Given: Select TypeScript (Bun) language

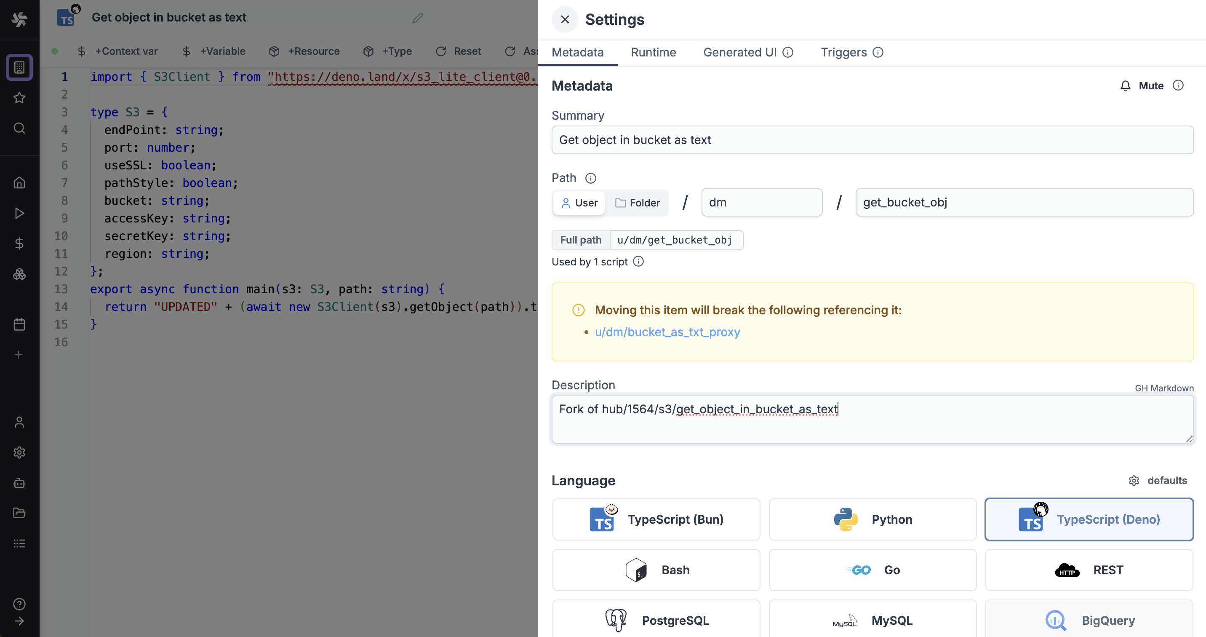Looking at the screenshot, I should [656, 519].
